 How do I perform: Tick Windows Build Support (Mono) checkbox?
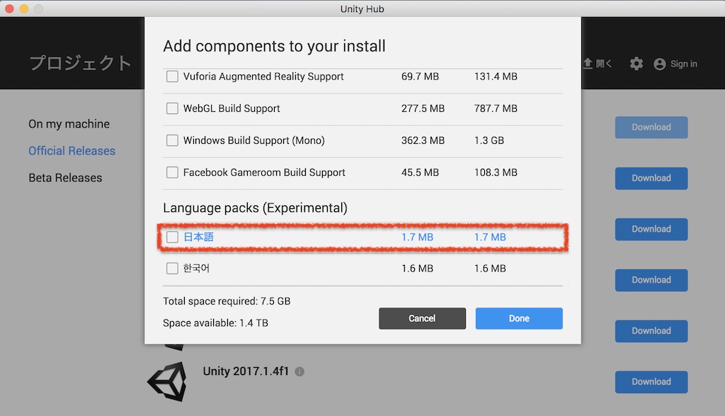tap(172, 140)
